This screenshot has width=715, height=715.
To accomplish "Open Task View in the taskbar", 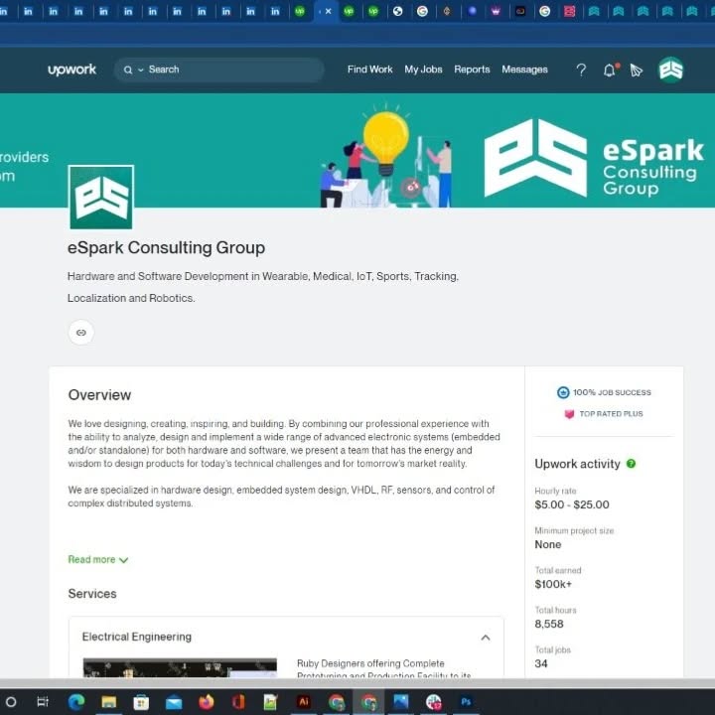I will tap(43, 702).
